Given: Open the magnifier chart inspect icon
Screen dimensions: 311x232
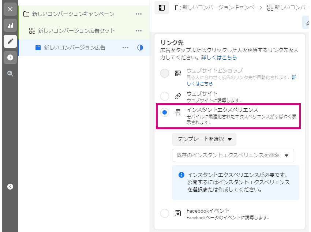Looking at the screenshot, I should pyautogui.click(x=10, y=74).
